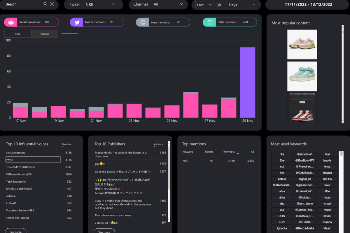Select the Price tab
Viewport: 350px width, 233px height.
click(17, 34)
